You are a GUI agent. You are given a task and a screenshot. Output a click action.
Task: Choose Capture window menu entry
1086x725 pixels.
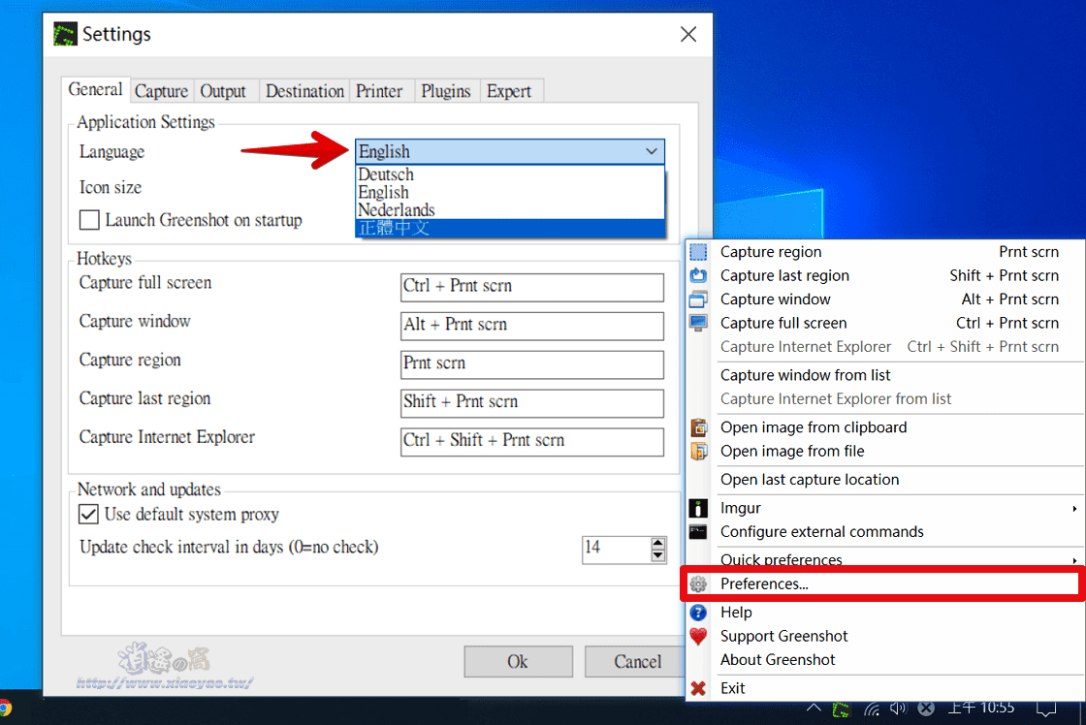point(886,299)
